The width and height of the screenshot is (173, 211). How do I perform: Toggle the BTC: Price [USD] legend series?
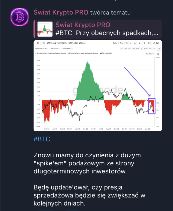point(106,53)
